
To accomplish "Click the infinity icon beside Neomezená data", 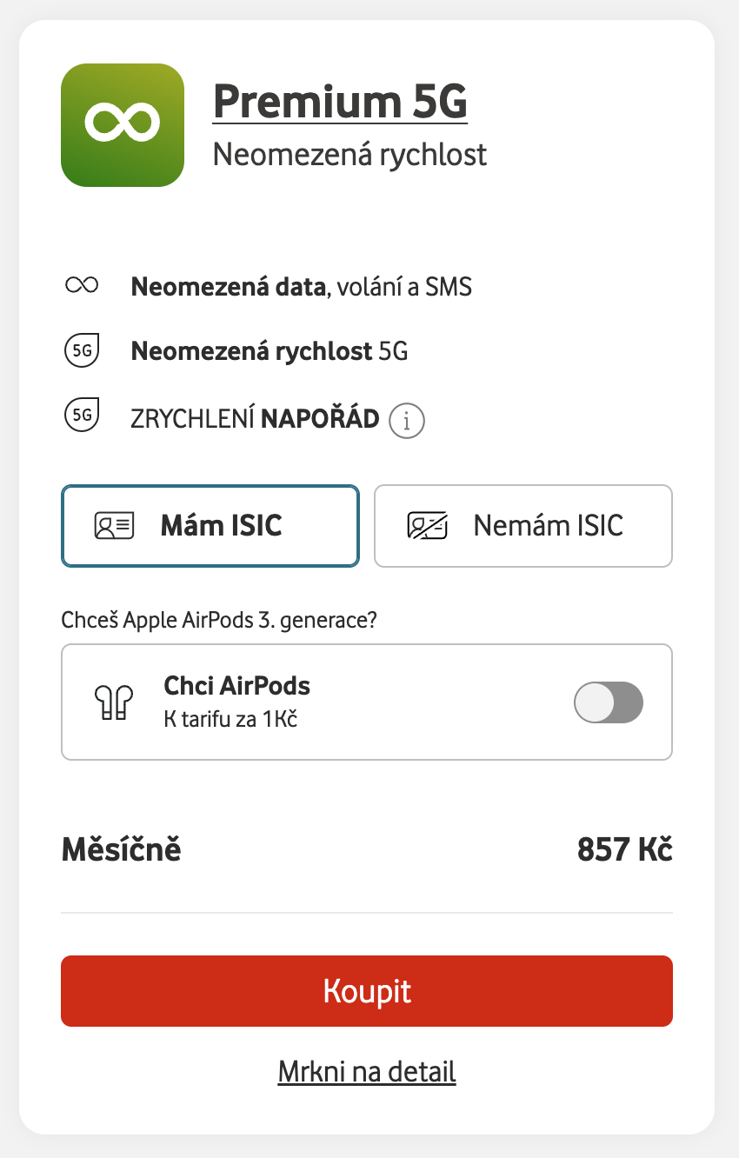I will tap(82, 286).
